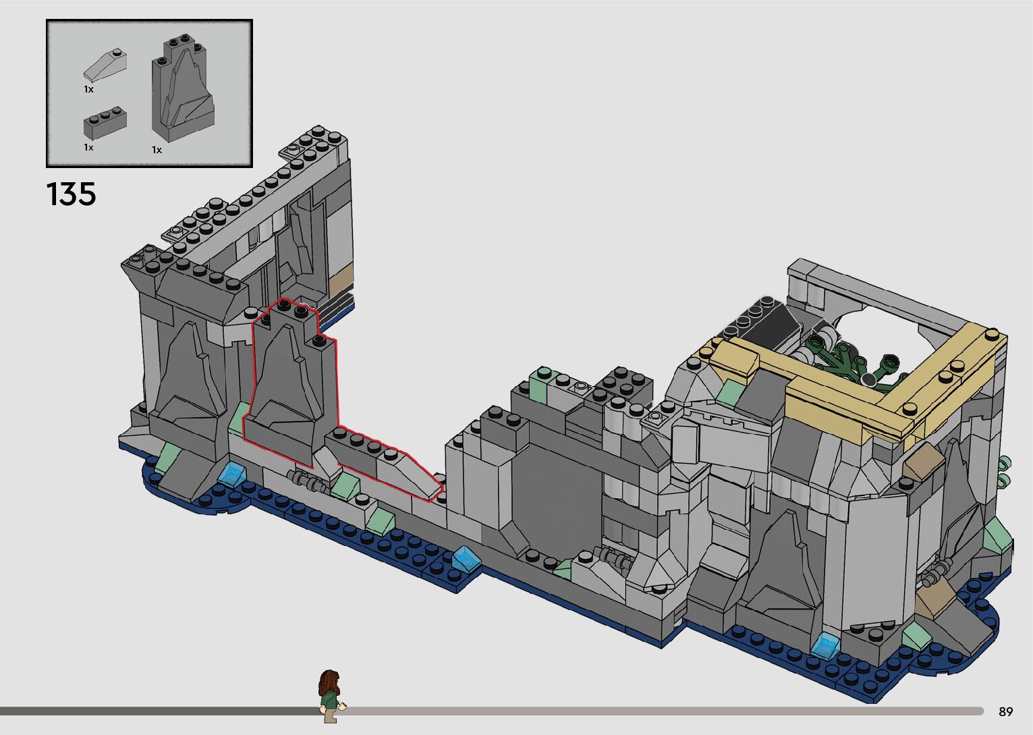Click the minifigure progress marker
The height and width of the screenshot is (735, 1033).
pos(329,695)
